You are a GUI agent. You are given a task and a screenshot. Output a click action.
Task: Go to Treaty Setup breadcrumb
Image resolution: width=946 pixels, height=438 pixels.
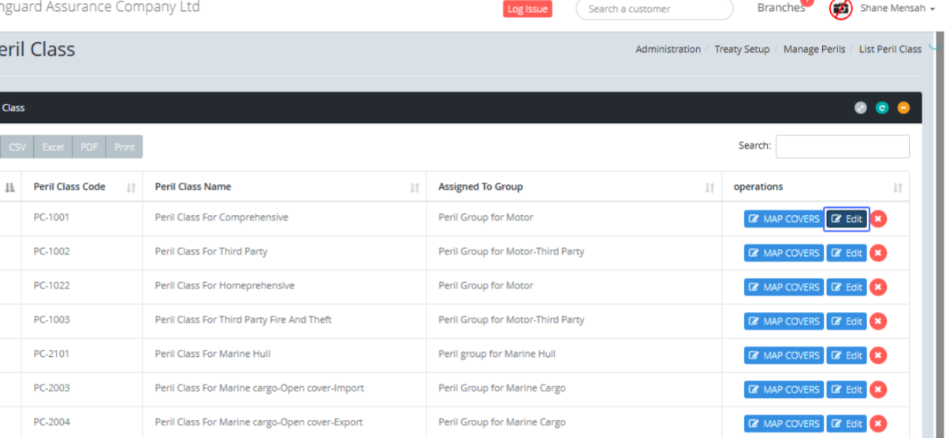[742, 49]
